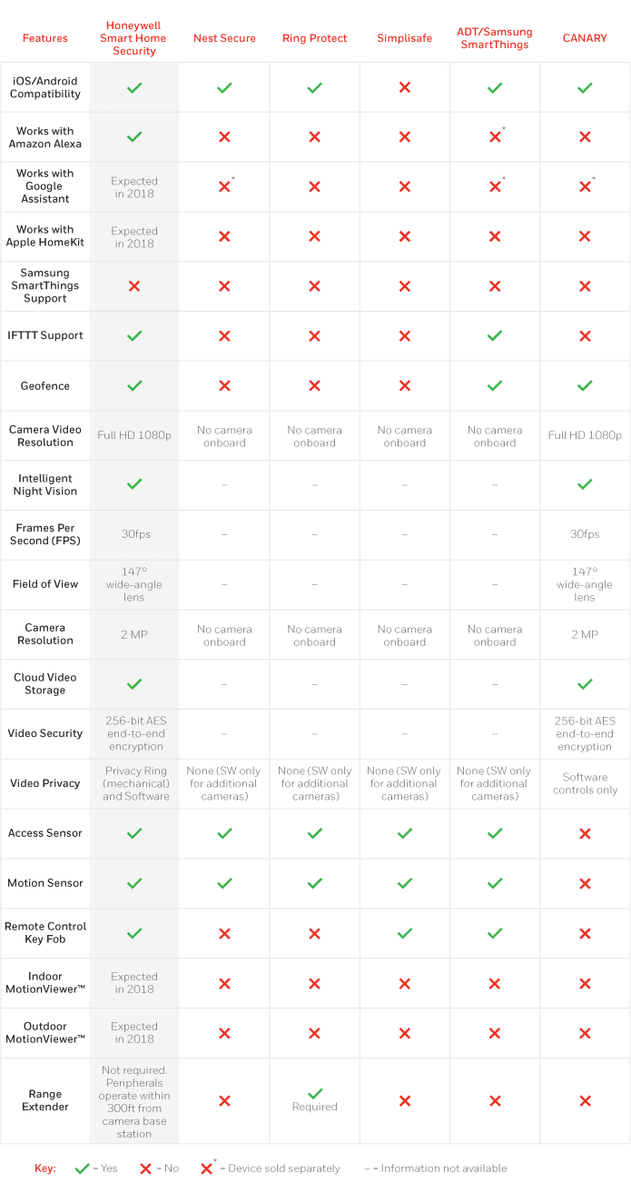The width and height of the screenshot is (631, 1203).
Task: Click the Video Privacy feature row label
Action: pos(45,784)
